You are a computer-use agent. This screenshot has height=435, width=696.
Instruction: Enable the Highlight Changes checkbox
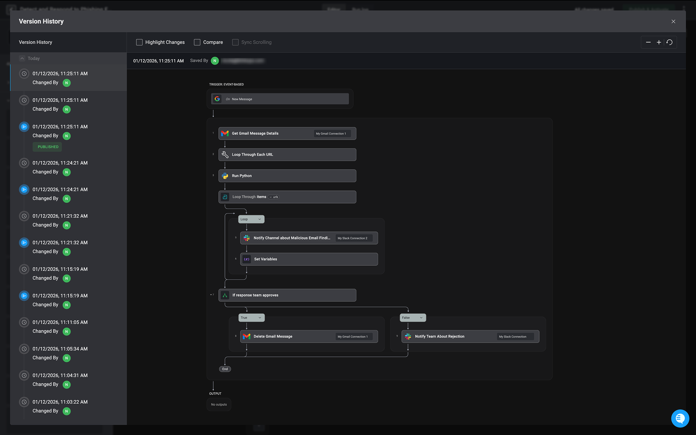coord(139,42)
